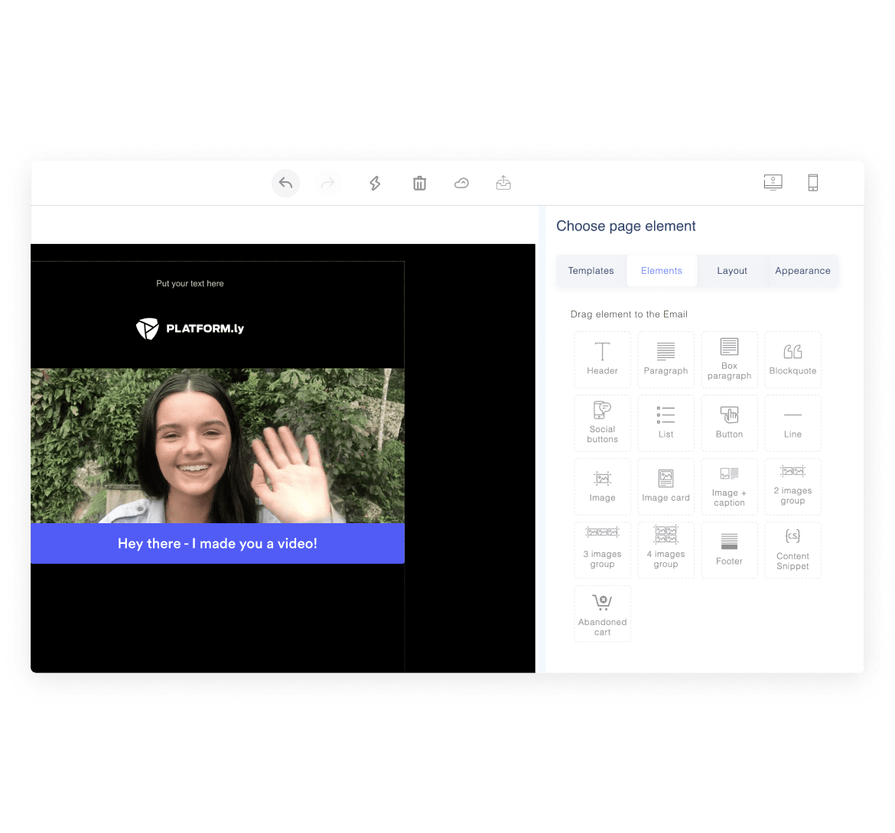Open the Templates tab
The image size is (895, 833).
(x=591, y=270)
